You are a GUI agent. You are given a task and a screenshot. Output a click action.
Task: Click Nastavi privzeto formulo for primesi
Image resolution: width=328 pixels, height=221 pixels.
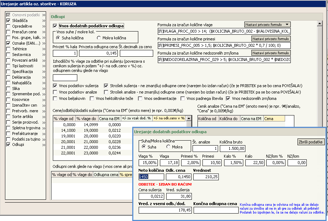click(x=271, y=39)
